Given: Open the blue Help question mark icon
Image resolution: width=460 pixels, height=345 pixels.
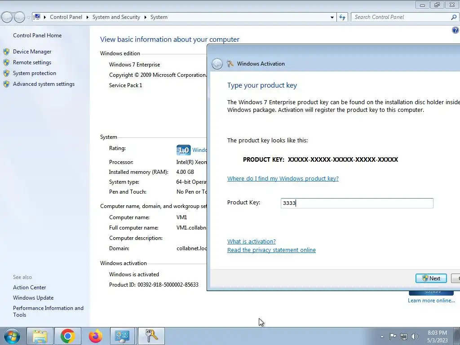Looking at the screenshot, I should (x=456, y=30).
